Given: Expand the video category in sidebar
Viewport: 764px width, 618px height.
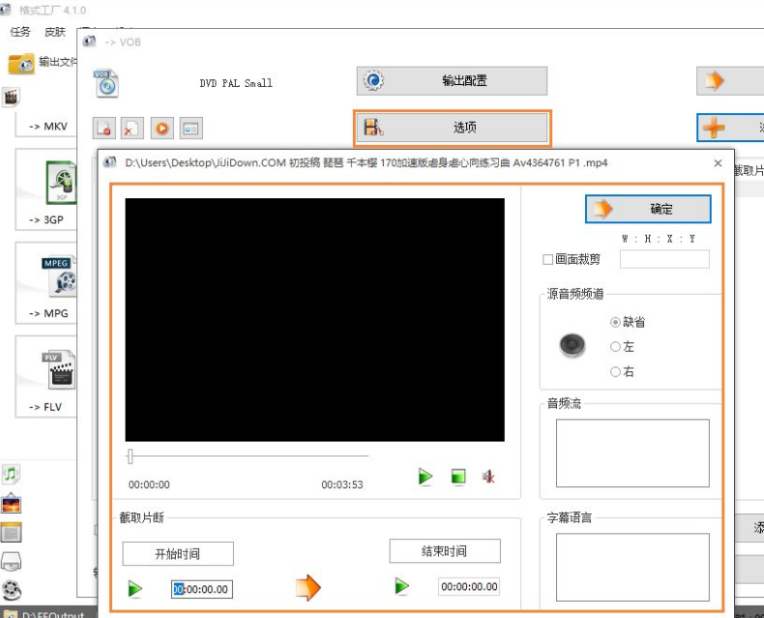Looking at the screenshot, I should point(11,98).
